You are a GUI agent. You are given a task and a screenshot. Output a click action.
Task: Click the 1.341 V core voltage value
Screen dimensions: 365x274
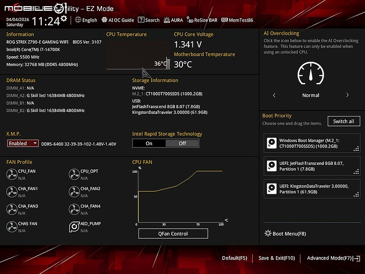pyautogui.click(x=188, y=44)
